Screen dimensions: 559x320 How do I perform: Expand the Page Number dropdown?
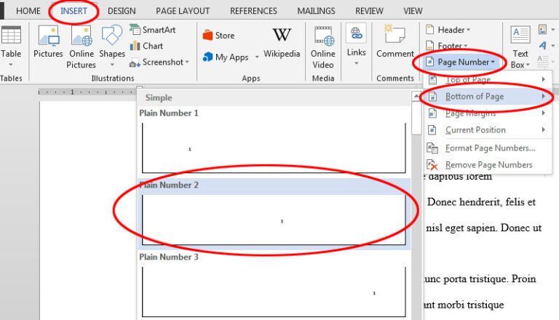(461, 62)
